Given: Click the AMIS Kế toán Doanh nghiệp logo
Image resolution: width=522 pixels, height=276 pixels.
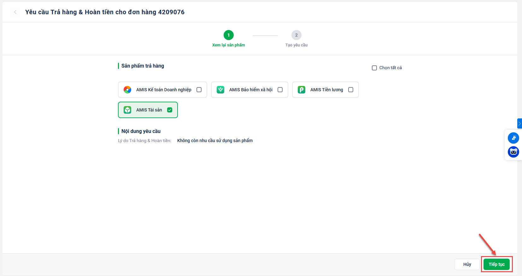Looking at the screenshot, I should click(127, 90).
